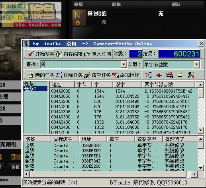Select result row address 004A020C

[124, 107]
